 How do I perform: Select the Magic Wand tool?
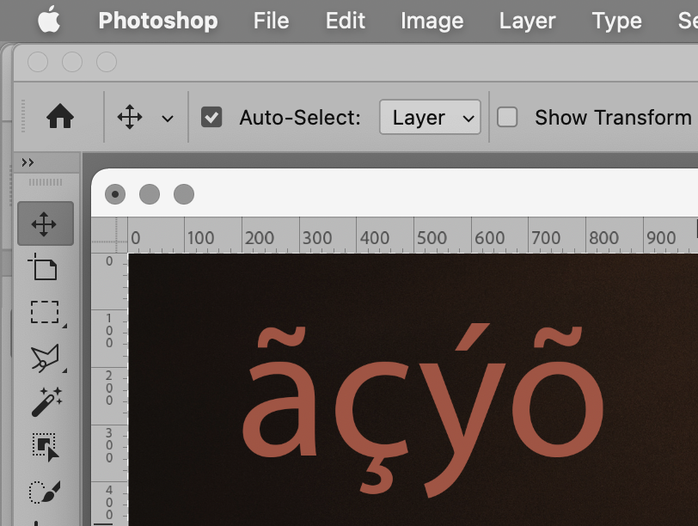click(45, 401)
